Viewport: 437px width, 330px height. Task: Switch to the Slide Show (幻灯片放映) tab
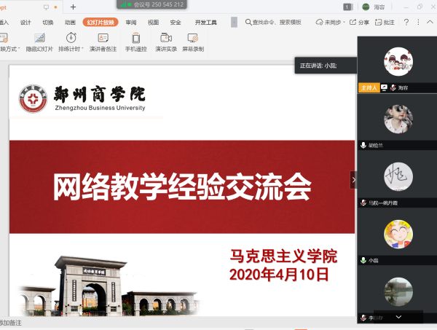100,23
